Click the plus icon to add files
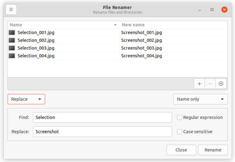 199,84
